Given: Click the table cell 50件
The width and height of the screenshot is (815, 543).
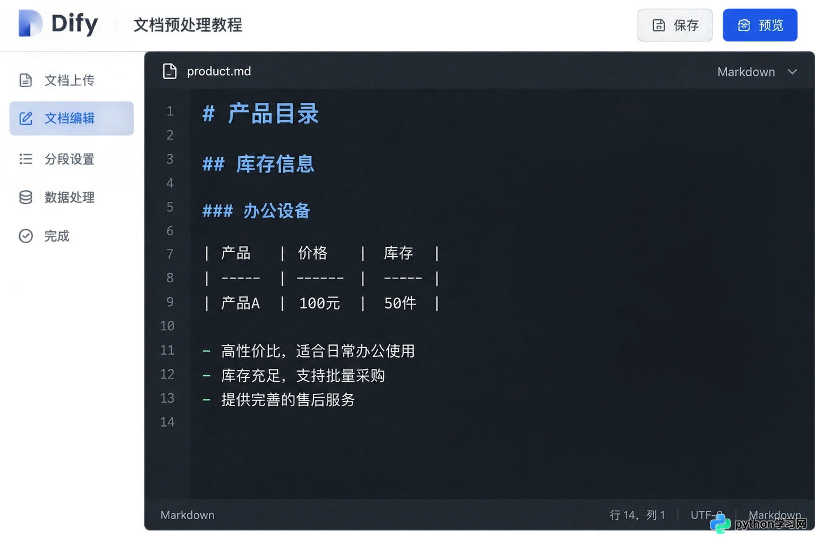Looking at the screenshot, I should (x=400, y=303).
